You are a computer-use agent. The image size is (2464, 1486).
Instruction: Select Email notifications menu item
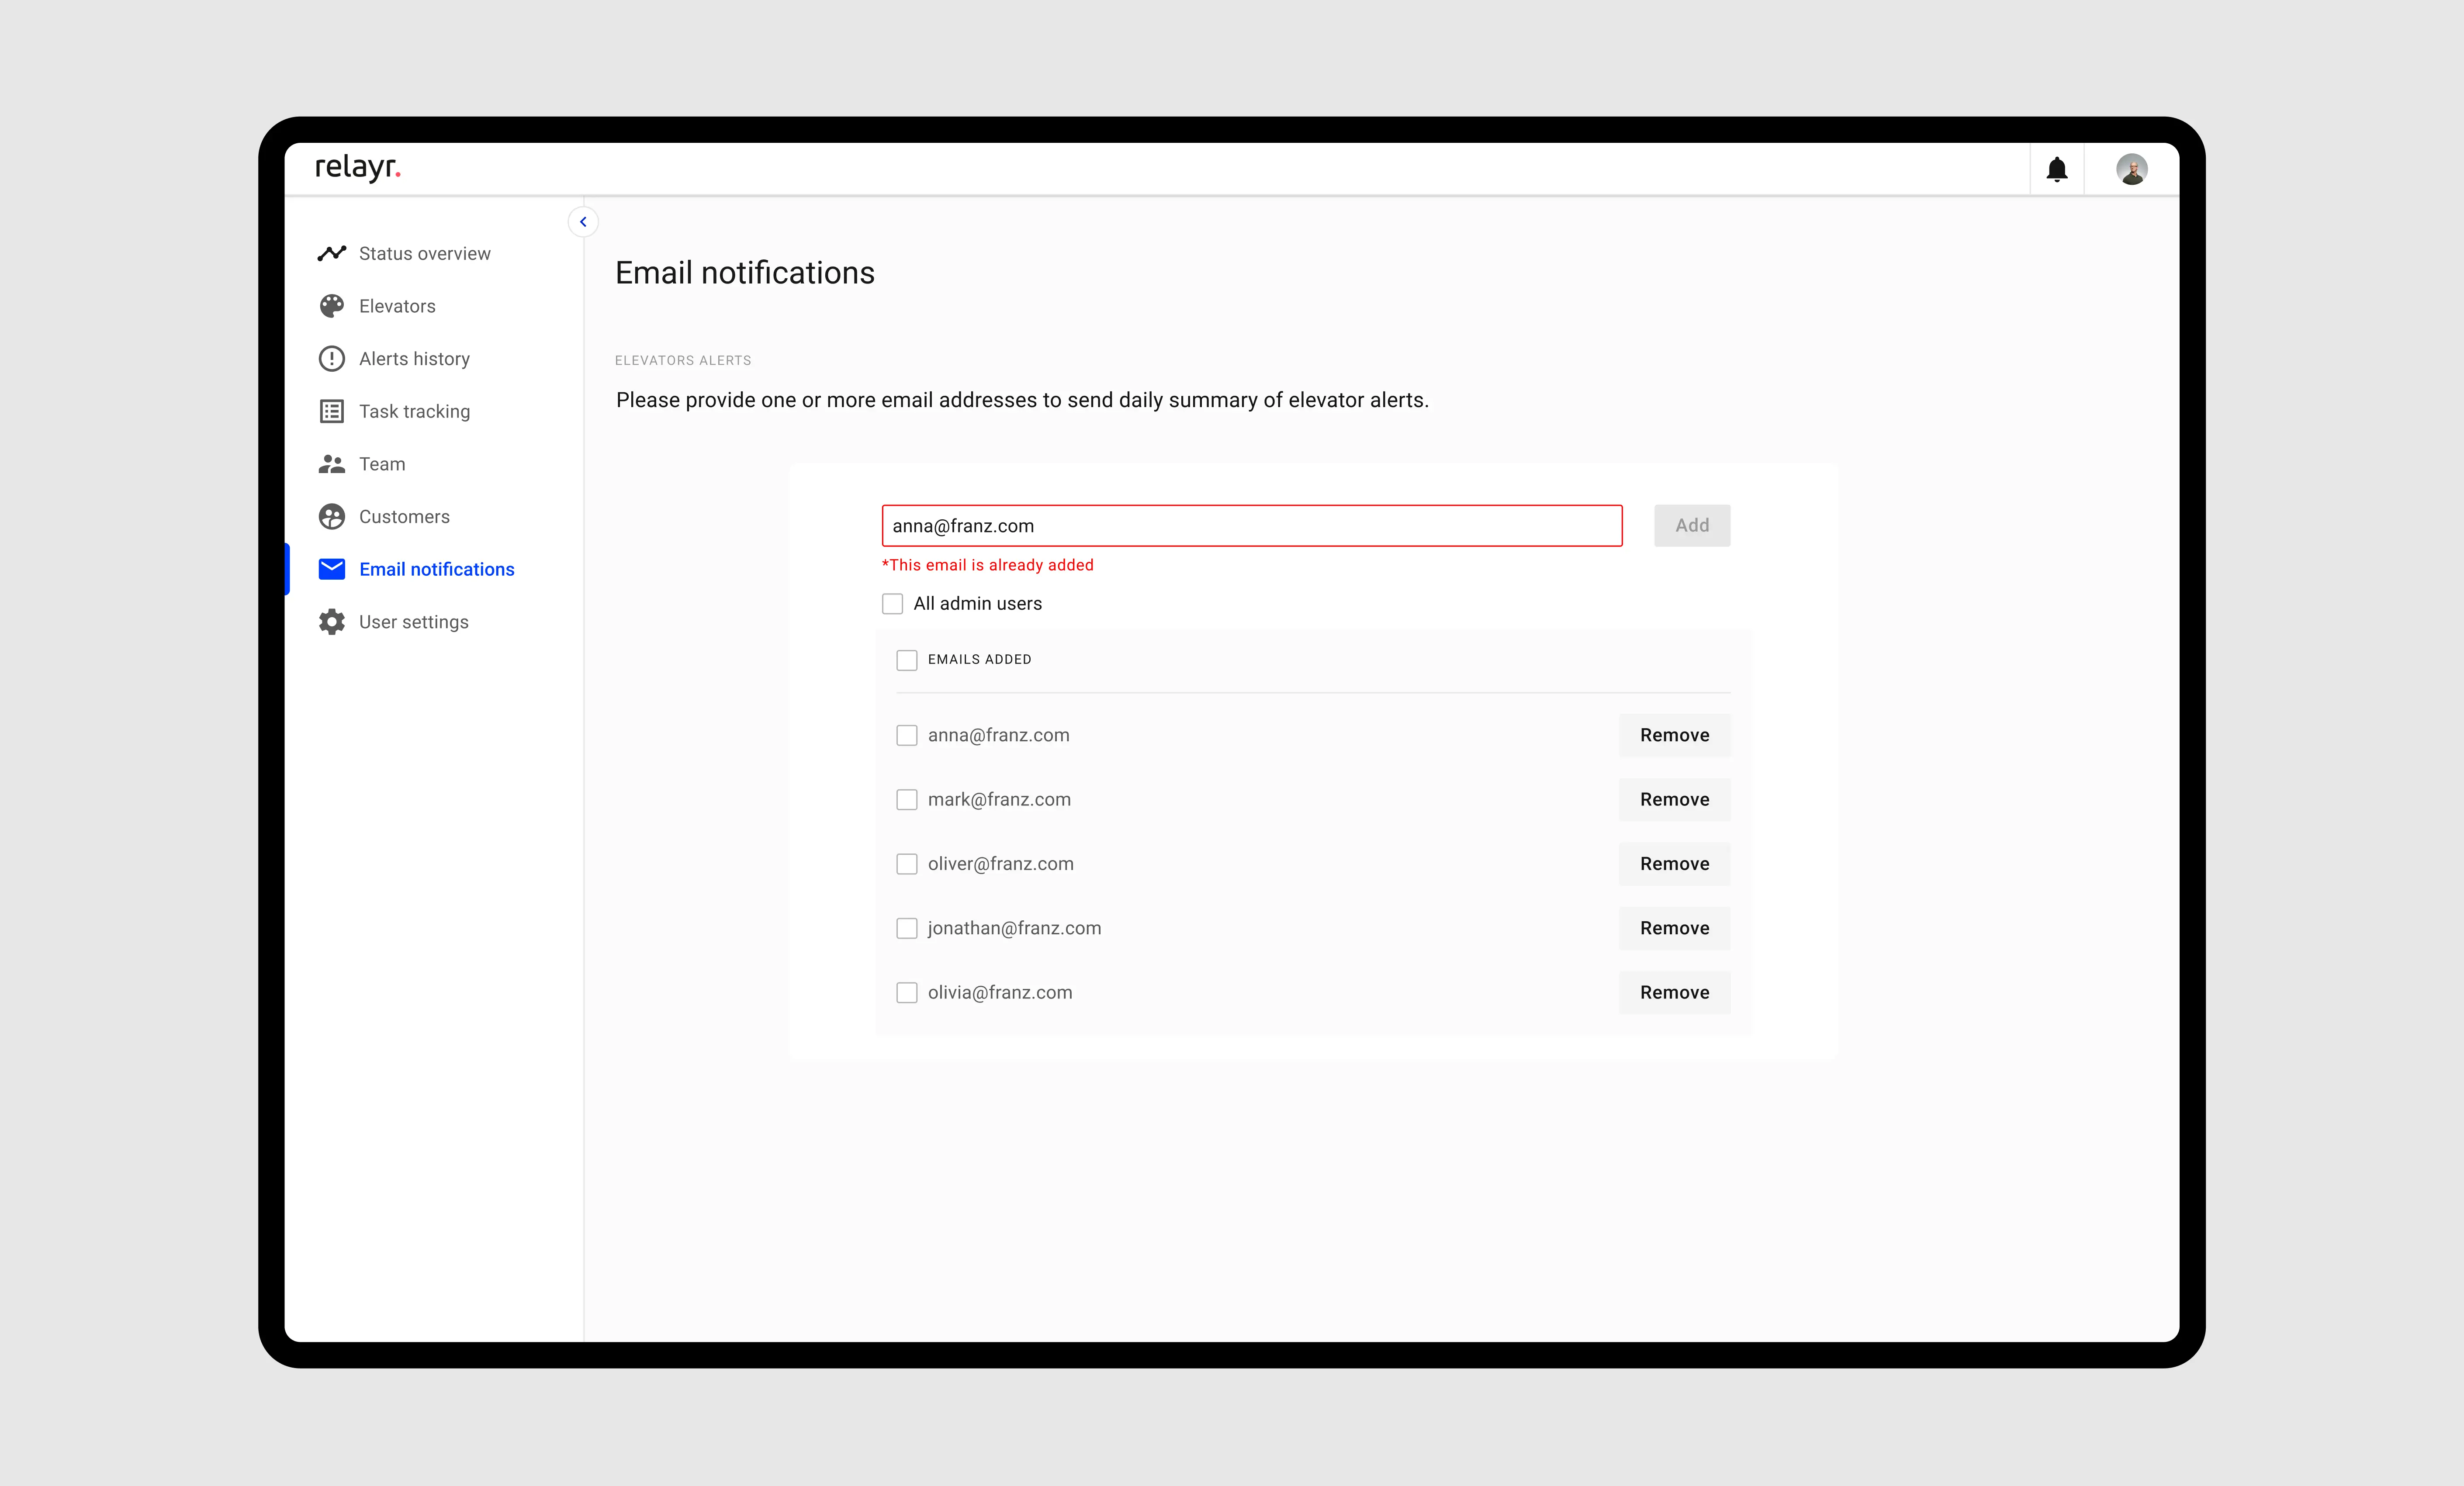click(436, 569)
